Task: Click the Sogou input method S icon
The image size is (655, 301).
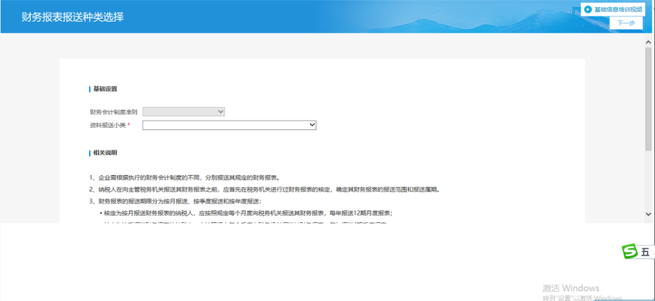Action: pos(630,251)
